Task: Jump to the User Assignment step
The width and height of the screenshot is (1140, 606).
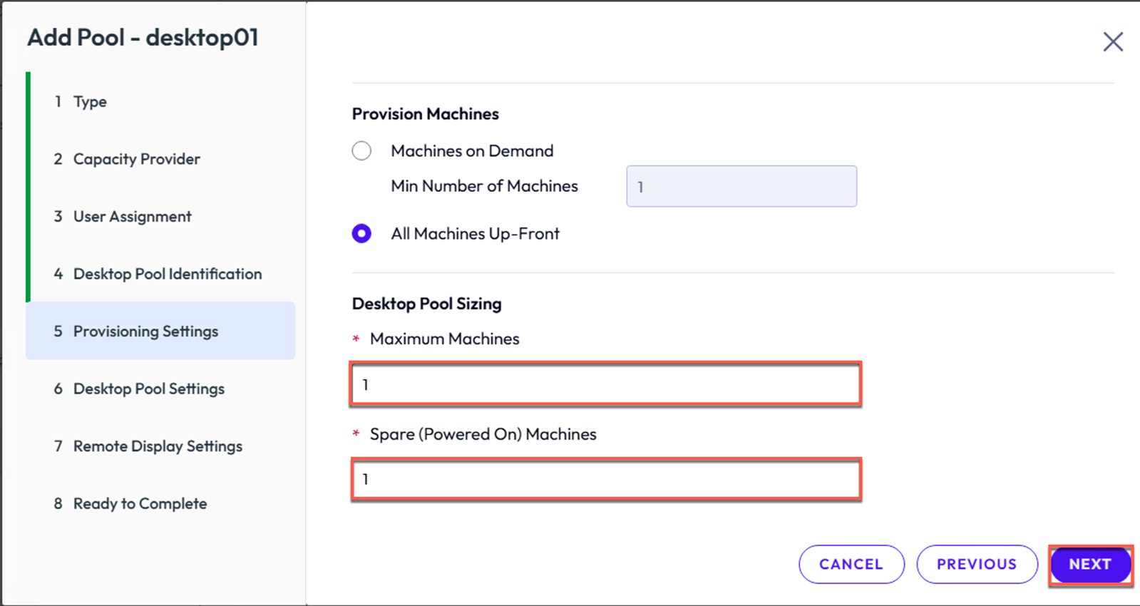Action: [x=123, y=217]
